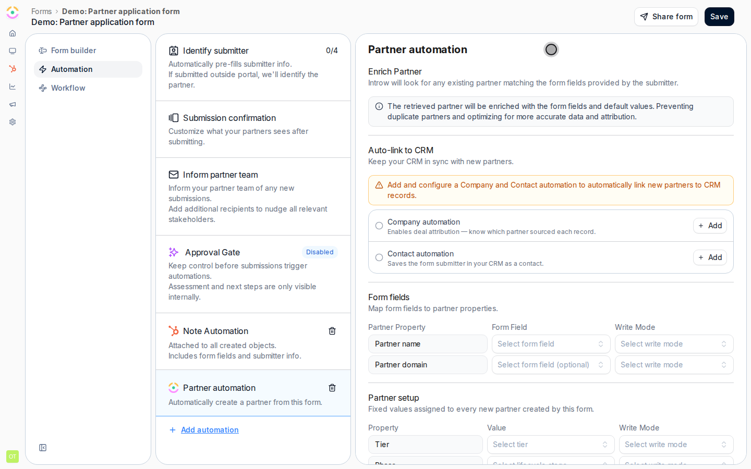
Task: Click the Share form button
Action: point(666,17)
